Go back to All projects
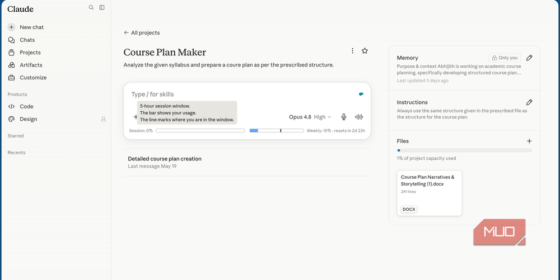 pos(142,33)
